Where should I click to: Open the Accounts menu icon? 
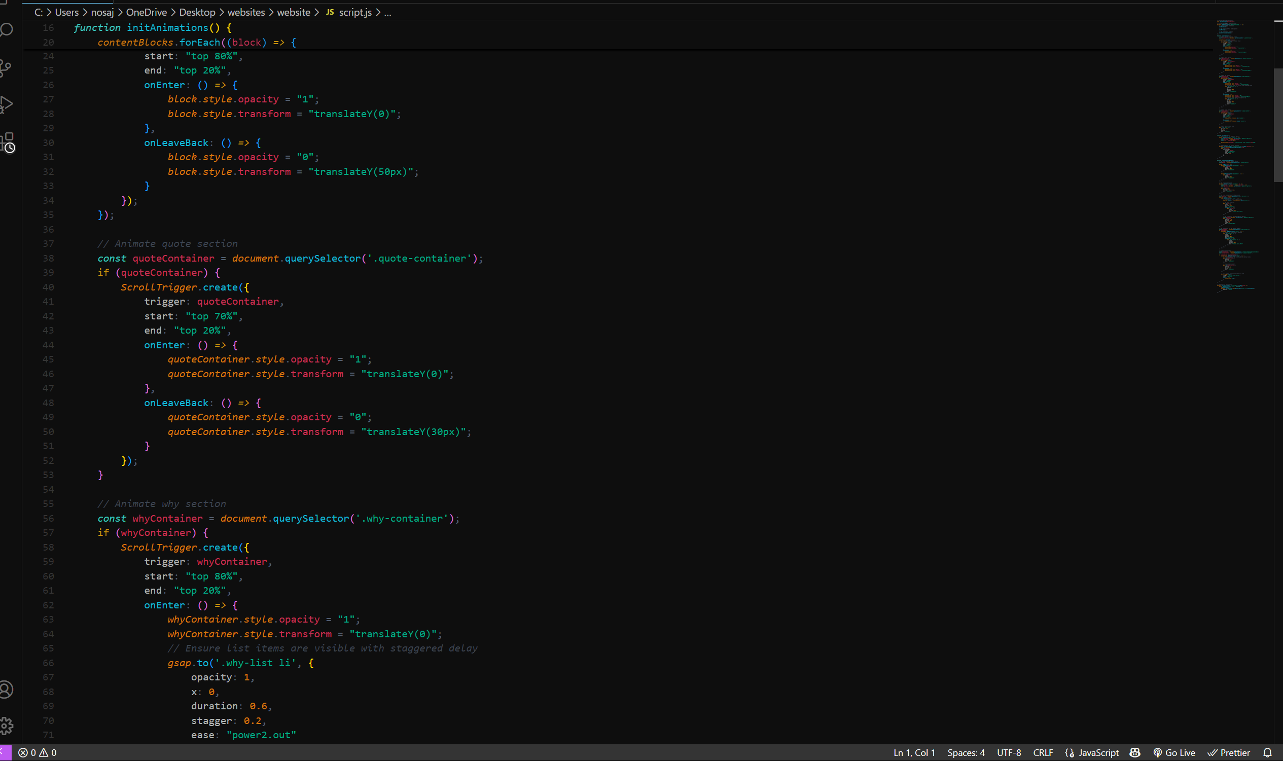[6, 690]
